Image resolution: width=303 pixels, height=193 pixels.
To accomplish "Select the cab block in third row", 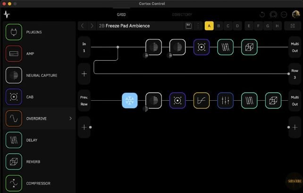I will pos(177,100).
